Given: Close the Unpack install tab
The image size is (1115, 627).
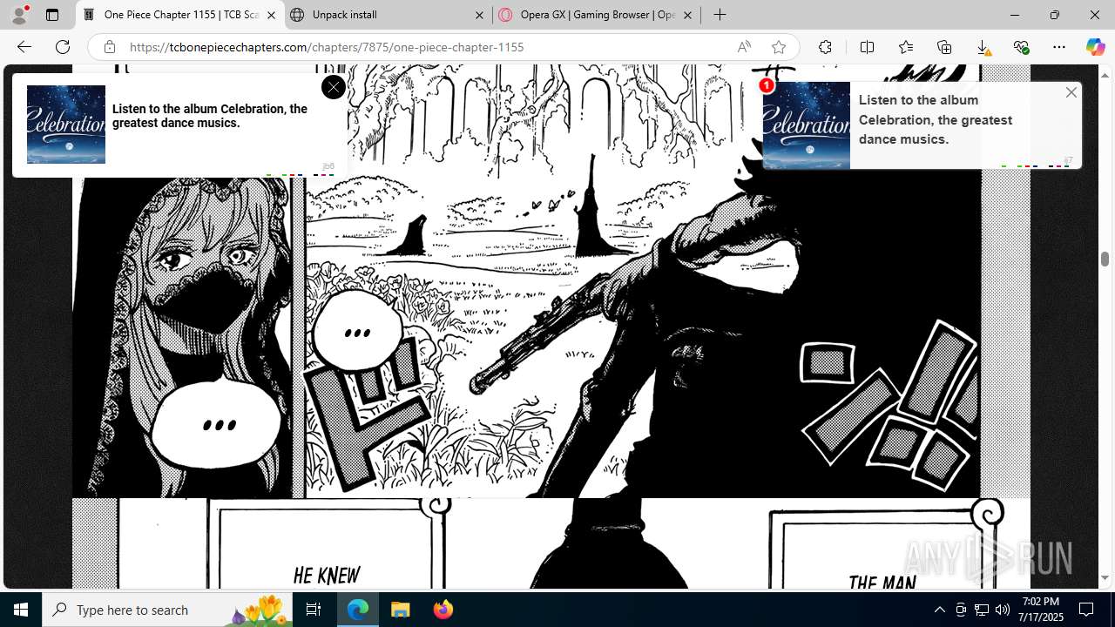Looking at the screenshot, I should point(480,15).
